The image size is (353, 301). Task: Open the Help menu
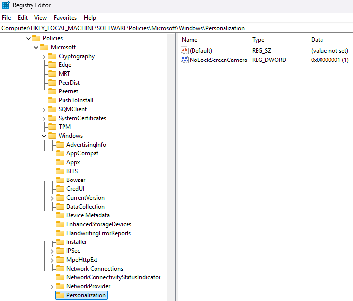tap(90, 18)
